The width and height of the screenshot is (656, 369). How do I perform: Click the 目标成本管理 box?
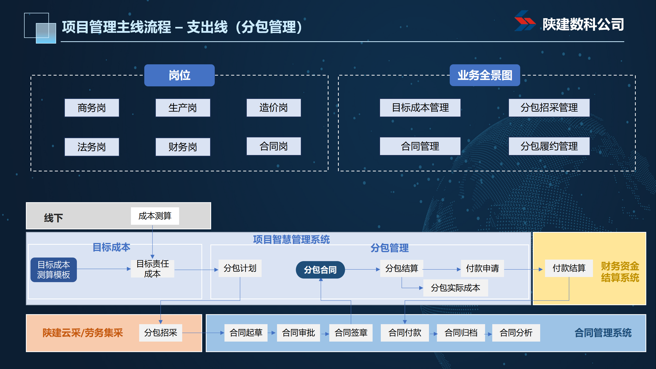tap(420, 108)
